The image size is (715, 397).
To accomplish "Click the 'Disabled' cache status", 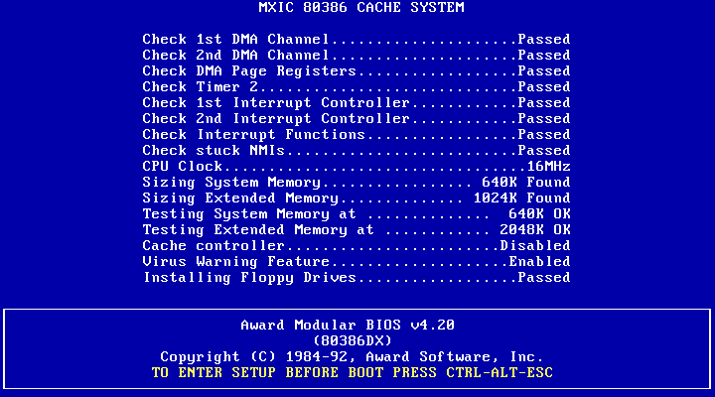I will (535, 246).
